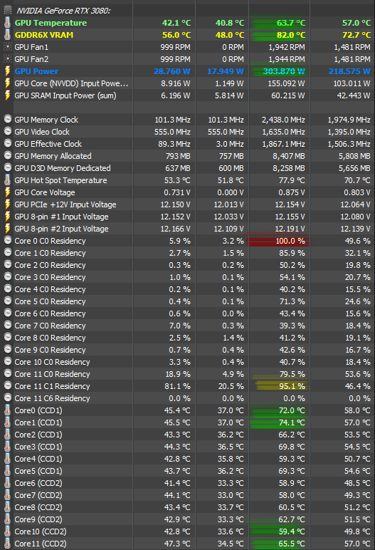Click the icon beside GPU D3D Memory Dedicated
Screen dimensions: 375x550
coord(7,167)
